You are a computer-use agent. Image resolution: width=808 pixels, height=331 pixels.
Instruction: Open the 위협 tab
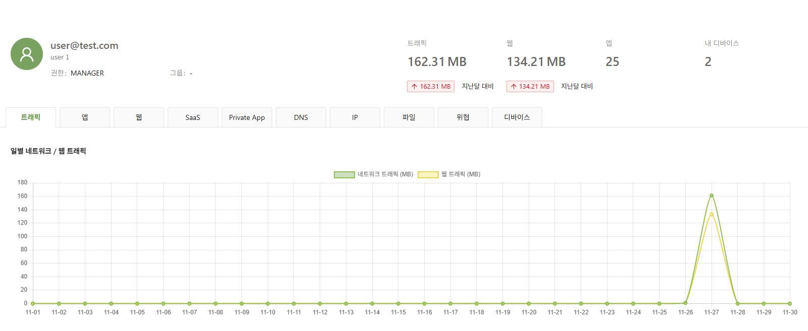(463, 117)
